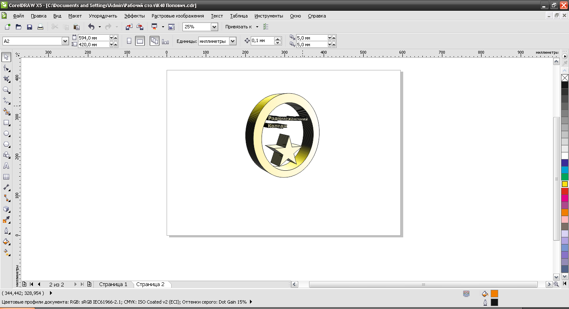This screenshot has width=569, height=309.
Task: Select the Eyedropper tool
Action: tap(6, 220)
